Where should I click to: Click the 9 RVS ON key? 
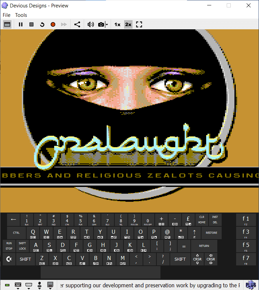[134, 220]
